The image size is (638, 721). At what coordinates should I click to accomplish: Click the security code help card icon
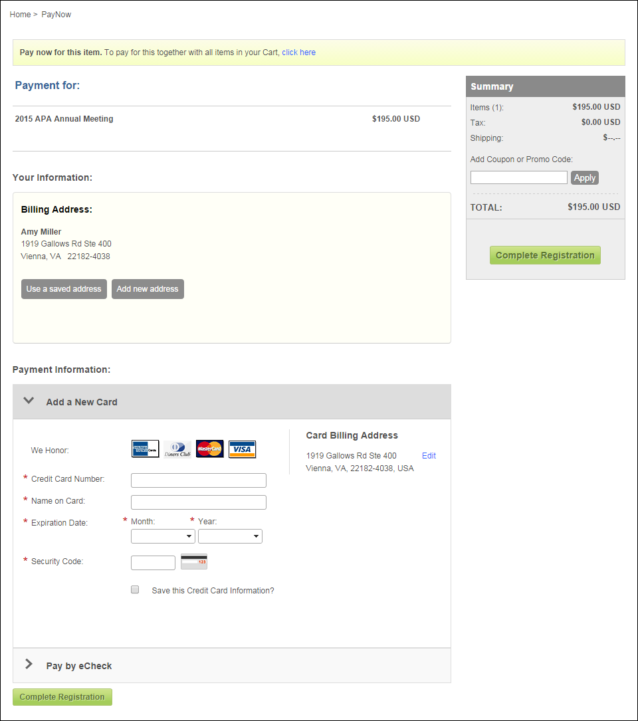click(194, 562)
